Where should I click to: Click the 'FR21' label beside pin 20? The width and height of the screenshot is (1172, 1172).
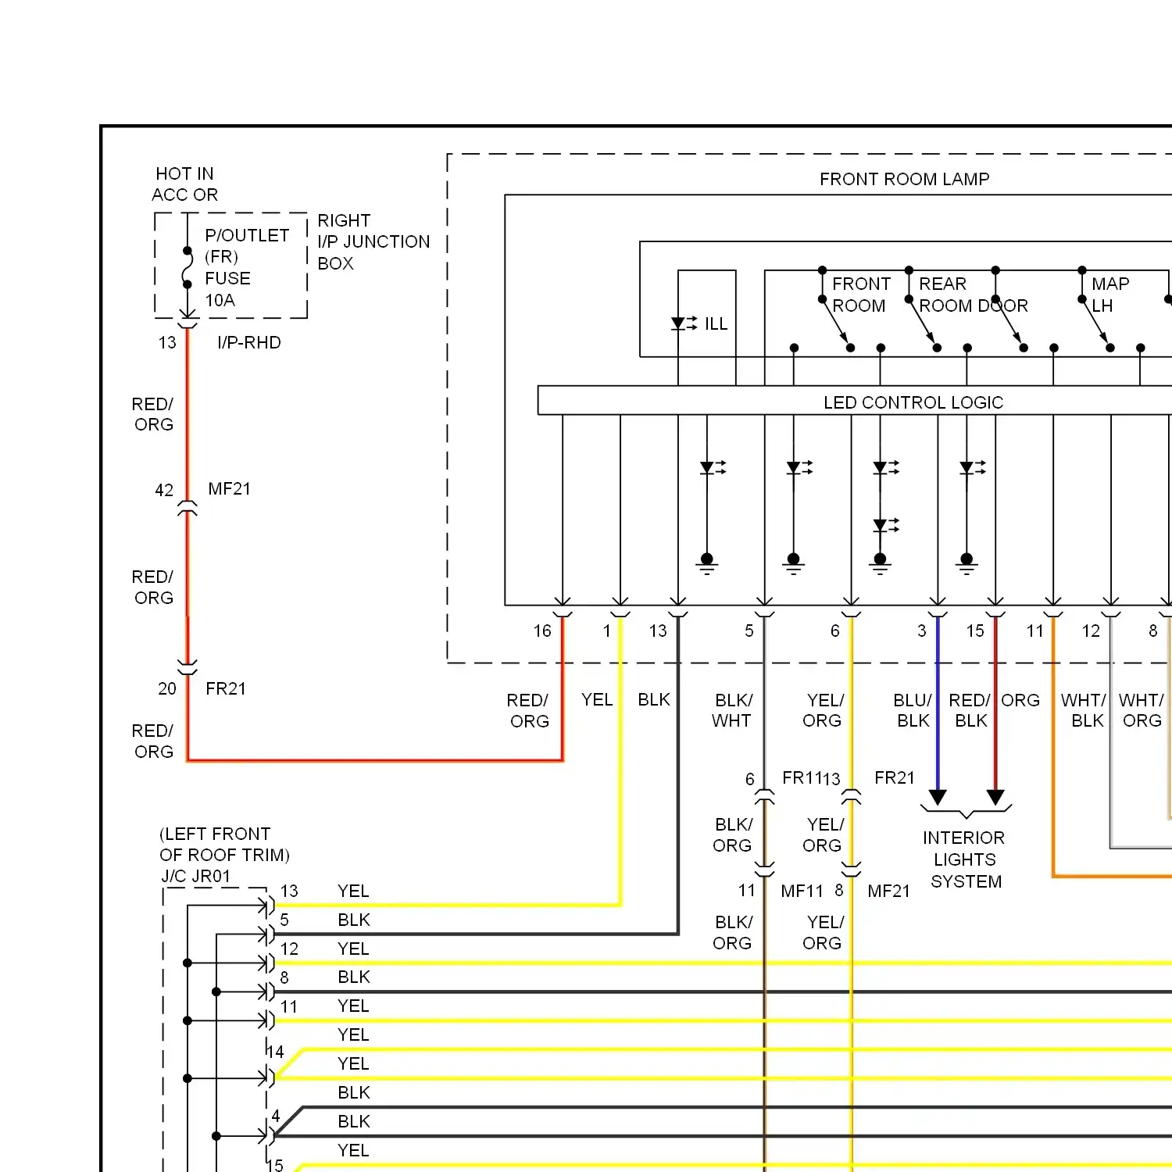pos(226,688)
